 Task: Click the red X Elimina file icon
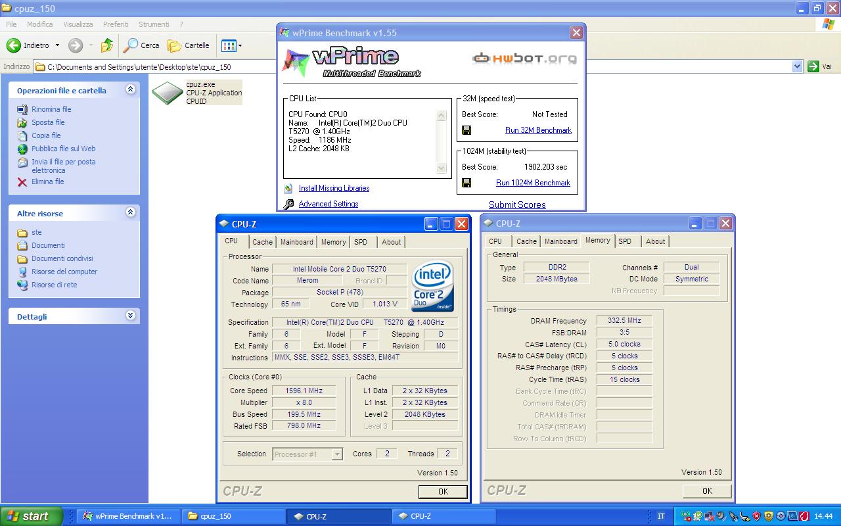(x=22, y=182)
